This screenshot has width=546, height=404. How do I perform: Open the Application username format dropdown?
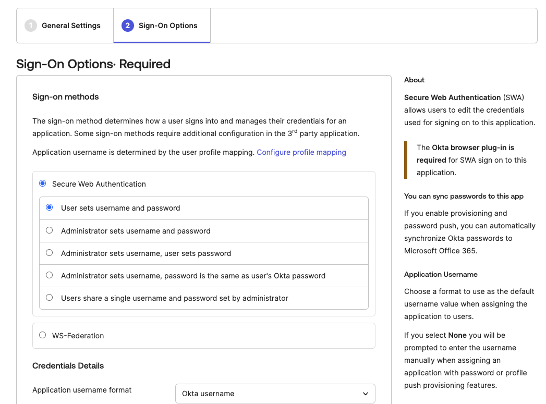pos(275,393)
